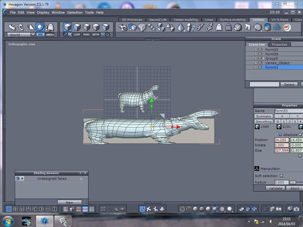Select the Manipulator icon in Properties

tap(257, 168)
